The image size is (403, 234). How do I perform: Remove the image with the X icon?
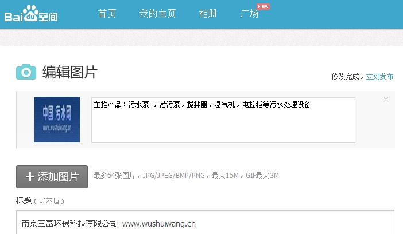tap(386, 100)
